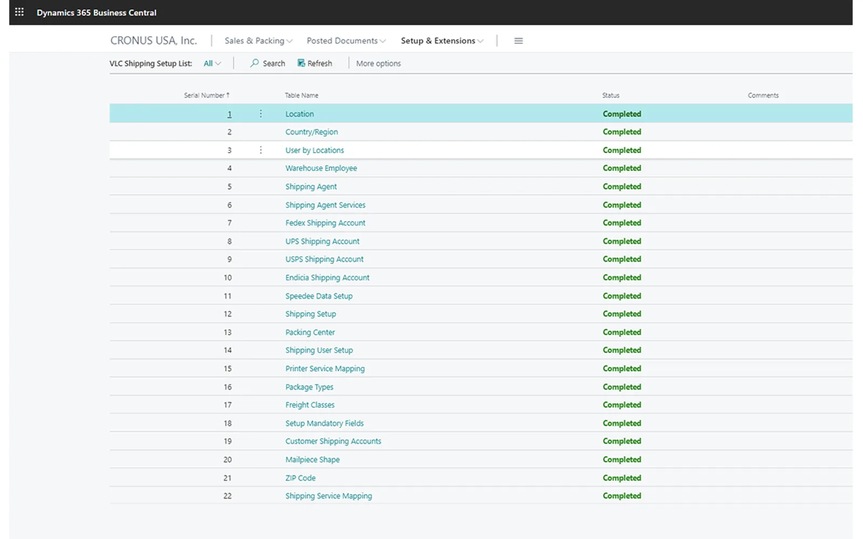
Task: Open the Country/Region table link
Action: point(312,132)
